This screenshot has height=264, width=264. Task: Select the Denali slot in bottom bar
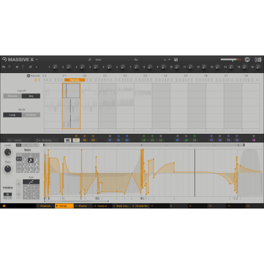[x=64, y=206]
